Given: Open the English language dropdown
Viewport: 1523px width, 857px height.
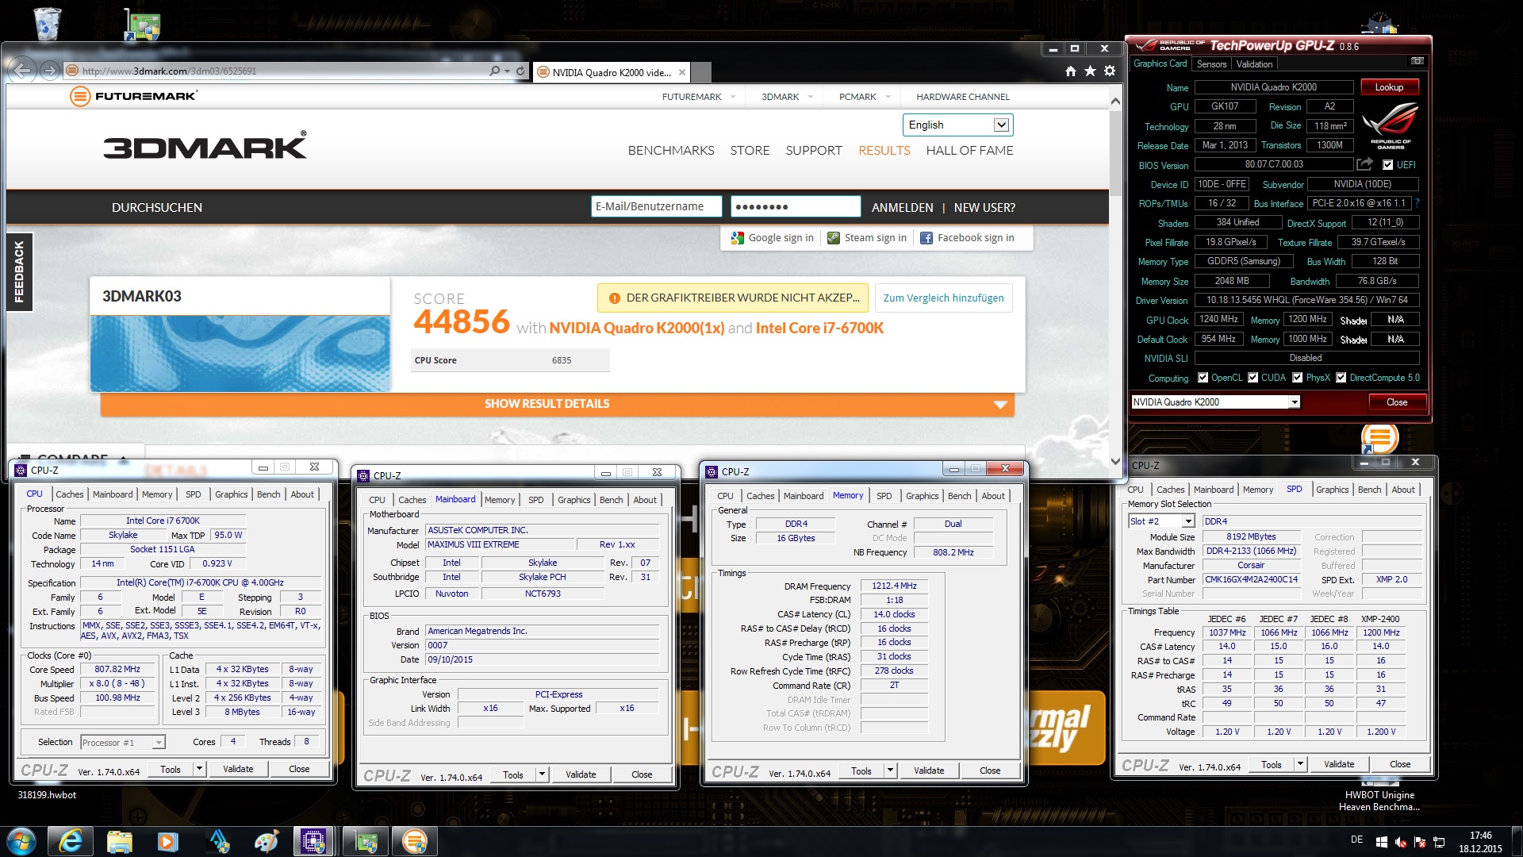Looking at the screenshot, I should click(x=957, y=125).
